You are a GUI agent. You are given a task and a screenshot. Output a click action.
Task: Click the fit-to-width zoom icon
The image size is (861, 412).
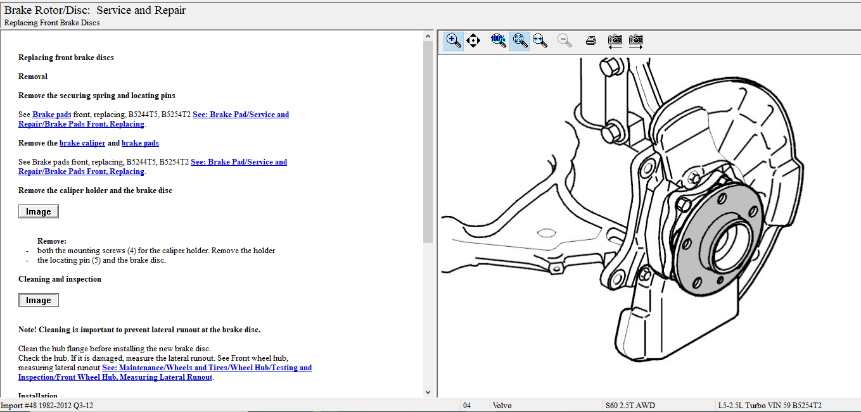click(x=540, y=41)
